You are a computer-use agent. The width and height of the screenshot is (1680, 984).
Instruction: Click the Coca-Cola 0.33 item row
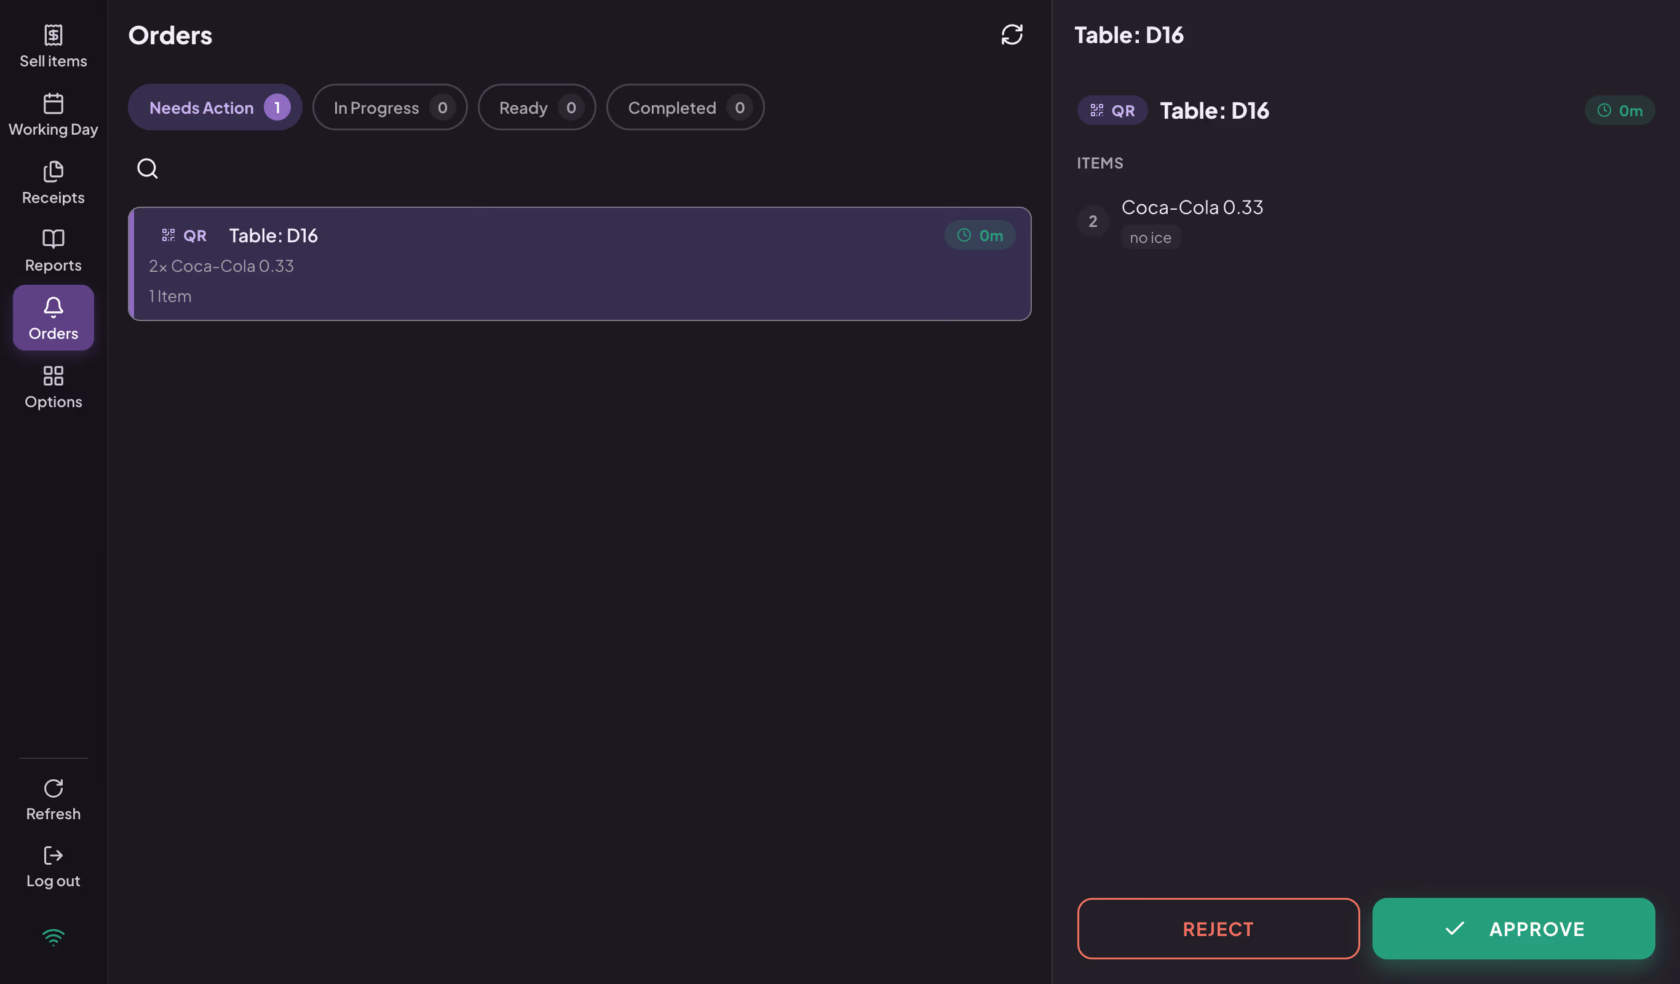[x=1365, y=221]
